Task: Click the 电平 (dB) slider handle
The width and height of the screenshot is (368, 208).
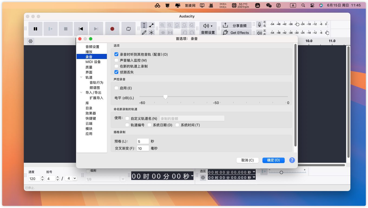Action: [165, 97]
